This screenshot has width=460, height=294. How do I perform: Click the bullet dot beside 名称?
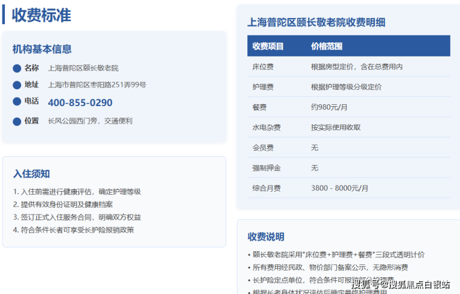coord(17,68)
